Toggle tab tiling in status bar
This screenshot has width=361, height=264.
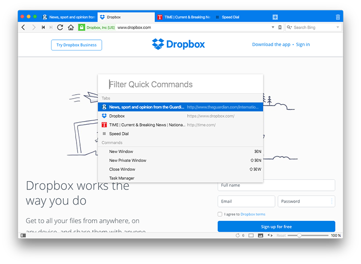coord(251,235)
